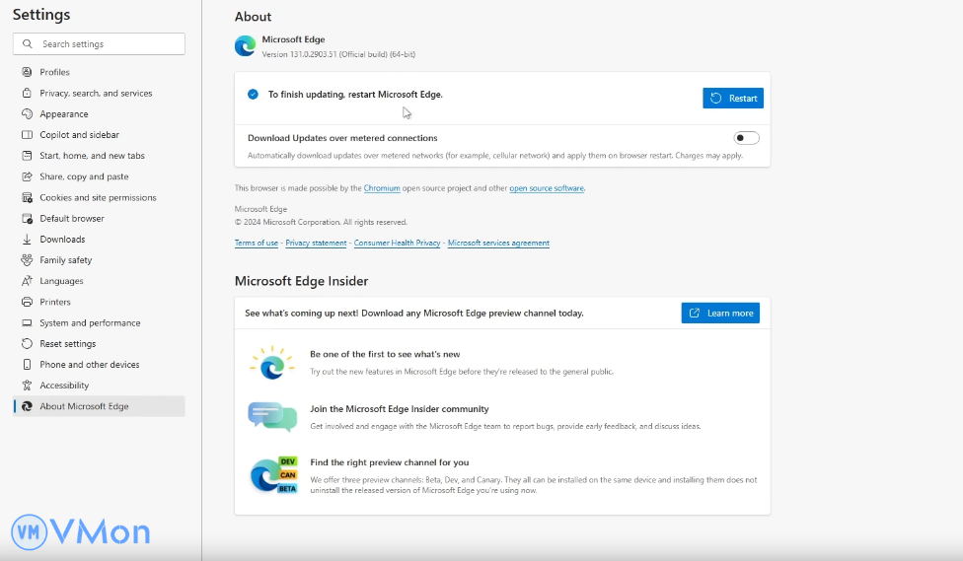Click the Appearance icon in sidebar
The height and width of the screenshot is (561, 963).
coord(28,114)
